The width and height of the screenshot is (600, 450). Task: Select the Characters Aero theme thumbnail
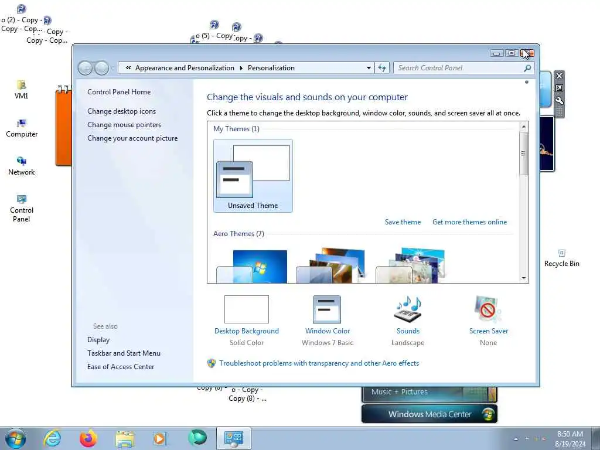click(x=411, y=265)
